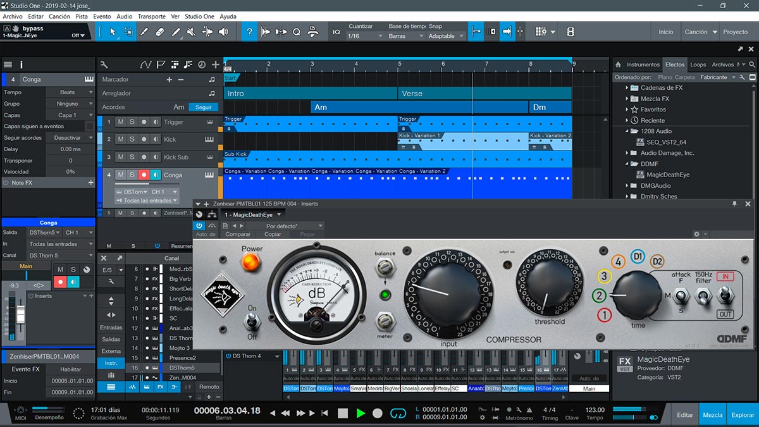
Task: Open the Mezcla view button
Action: (x=713, y=415)
